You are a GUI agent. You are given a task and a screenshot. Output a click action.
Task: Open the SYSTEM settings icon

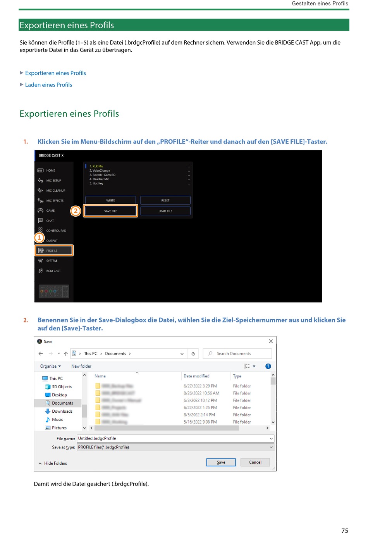pyautogui.click(x=40, y=261)
